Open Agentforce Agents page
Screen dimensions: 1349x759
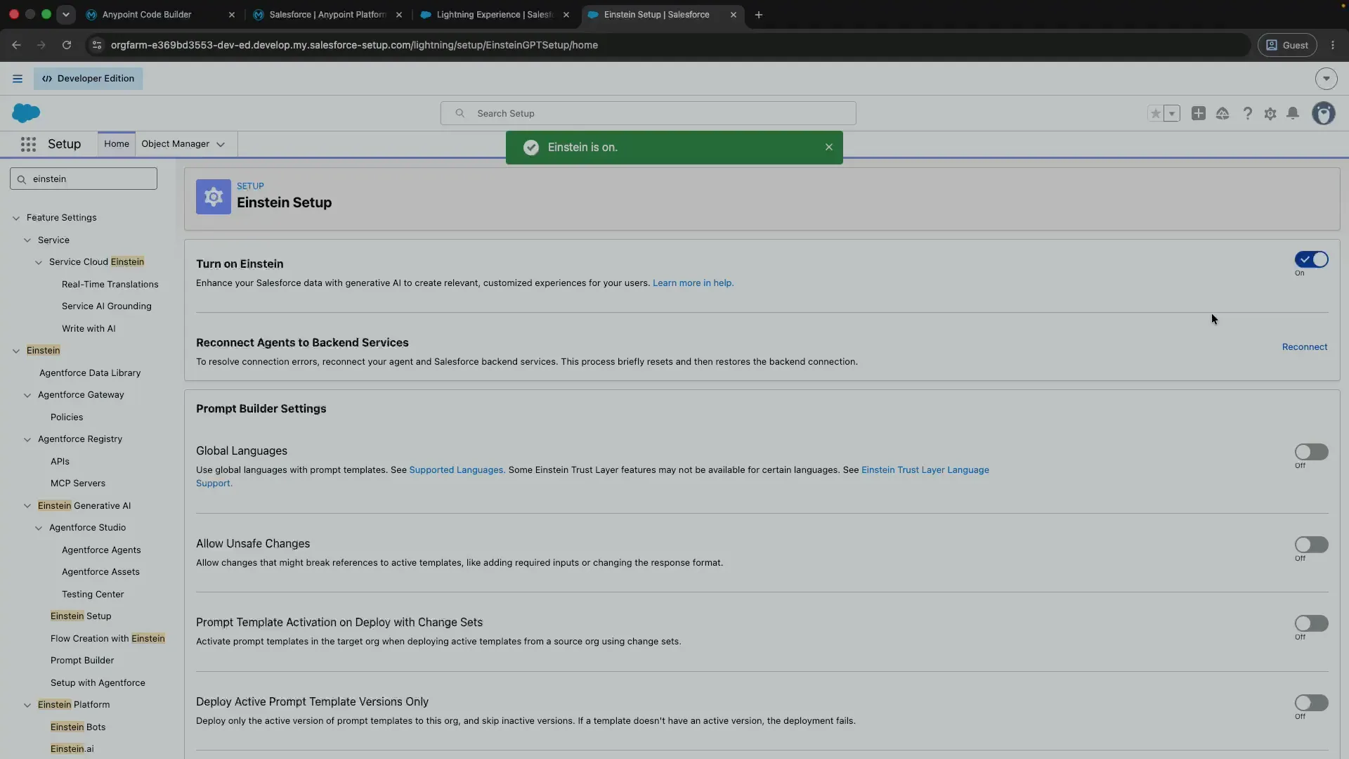pos(101,550)
